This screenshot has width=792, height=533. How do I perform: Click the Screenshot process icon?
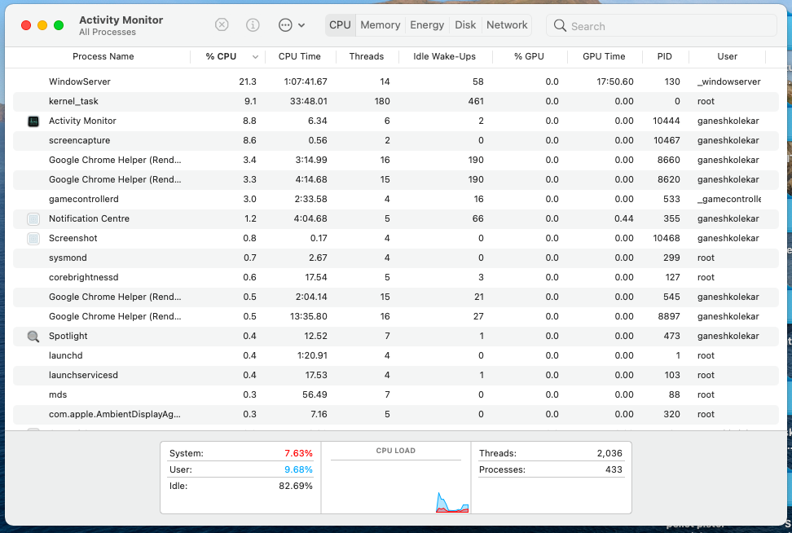(x=33, y=239)
